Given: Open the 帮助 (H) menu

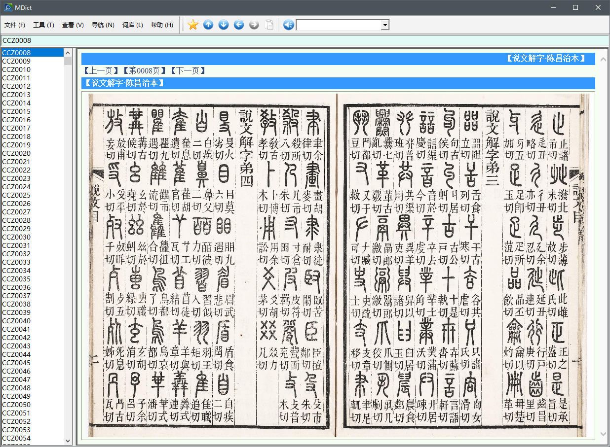Looking at the screenshot, I should tap(162, 25).
